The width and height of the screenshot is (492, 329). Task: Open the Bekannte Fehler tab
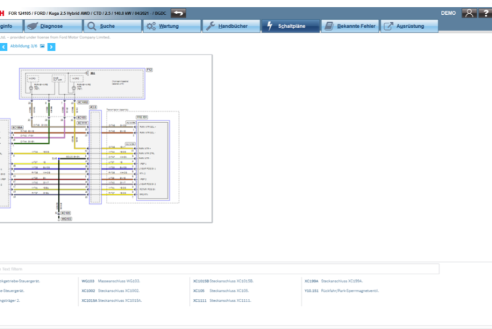[350, 26]
